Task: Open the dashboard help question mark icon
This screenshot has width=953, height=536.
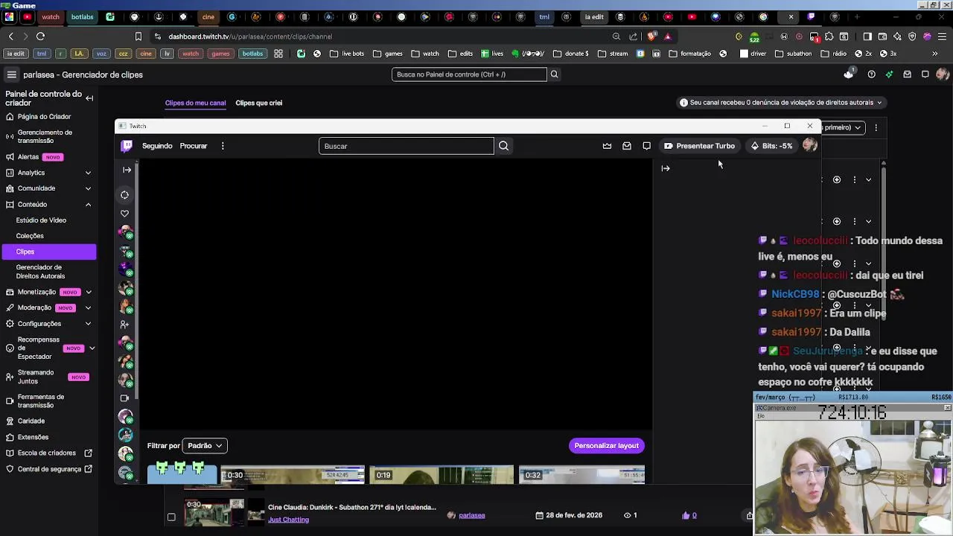Action: [871, 74]
